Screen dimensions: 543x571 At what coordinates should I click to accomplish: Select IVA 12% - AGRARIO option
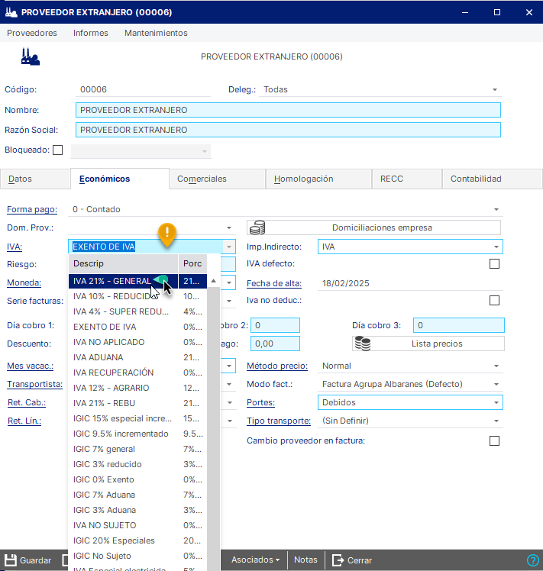pyautogui.click(x=137, y=389)
